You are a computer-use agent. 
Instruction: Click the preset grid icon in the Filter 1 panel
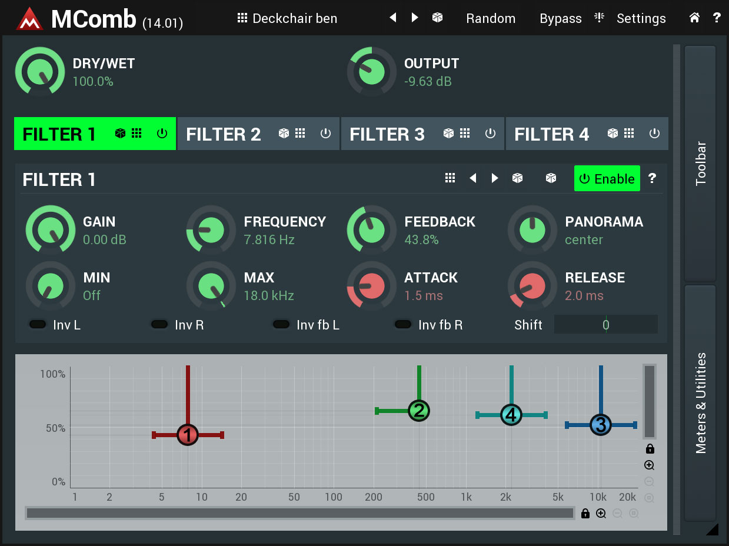(x=450, y=178)
